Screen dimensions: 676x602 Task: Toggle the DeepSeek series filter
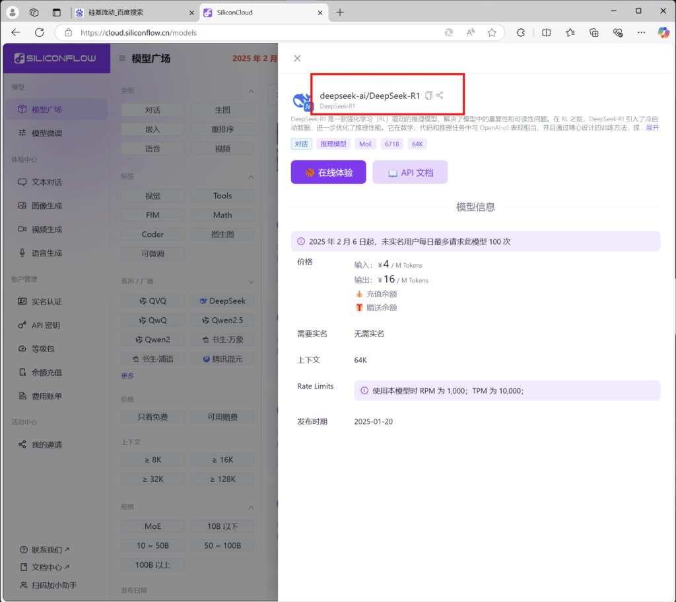click(x=222, y=301)
